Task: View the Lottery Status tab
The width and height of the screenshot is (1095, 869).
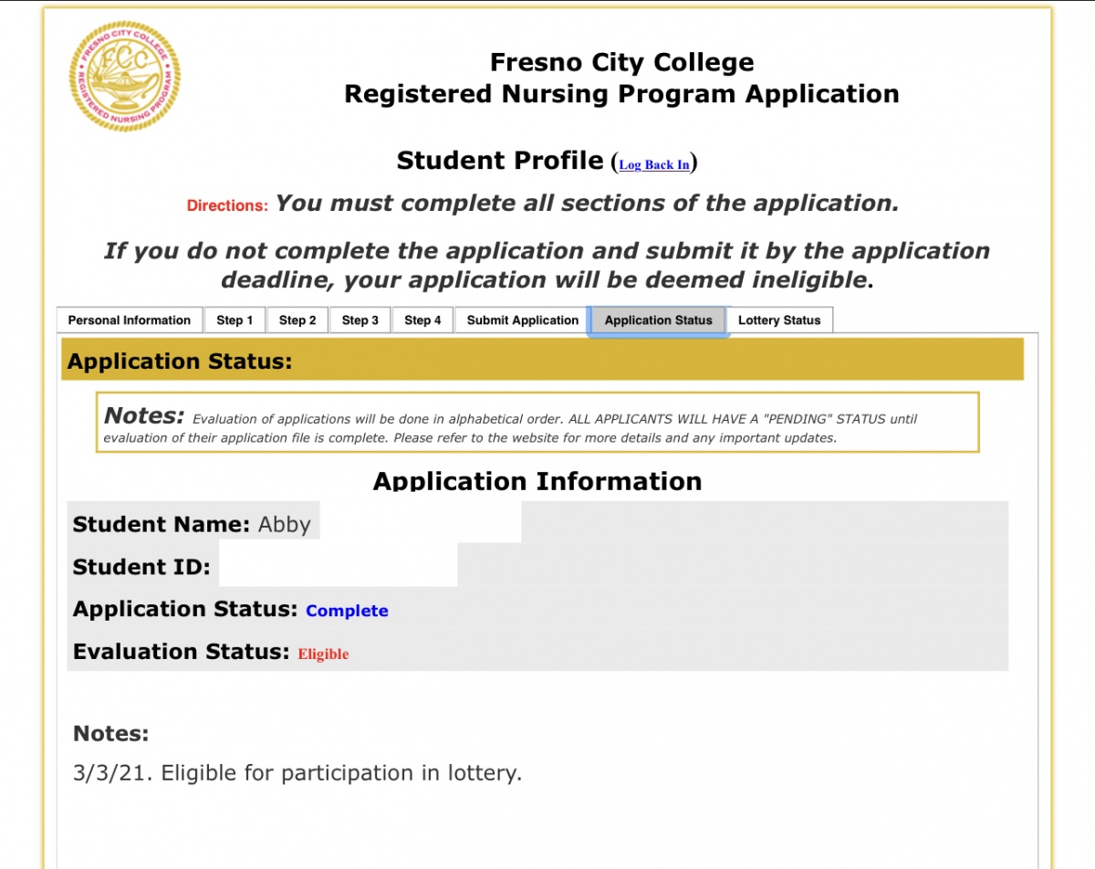Action: (x=779, y=320)
